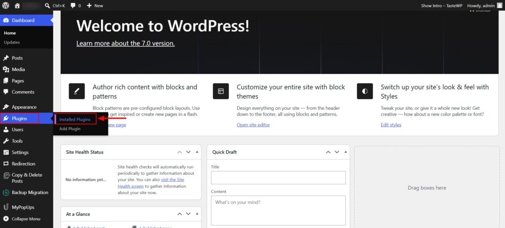505x228 pixels.
Task: Open Installed Plugins from the flyout
Action: pos(75,119)
